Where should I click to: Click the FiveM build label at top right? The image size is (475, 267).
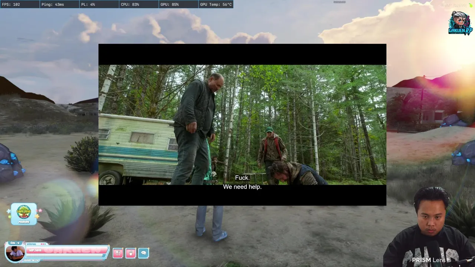tap(454, 6)
